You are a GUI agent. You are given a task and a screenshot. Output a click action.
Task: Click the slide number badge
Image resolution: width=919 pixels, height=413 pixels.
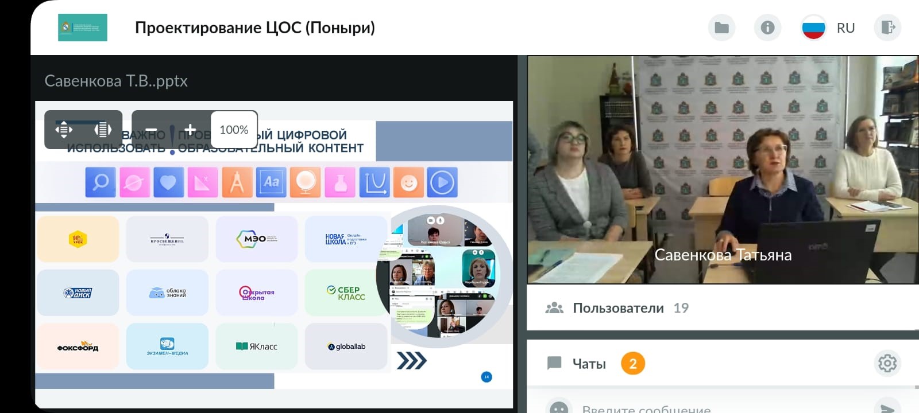pos(486,377)
